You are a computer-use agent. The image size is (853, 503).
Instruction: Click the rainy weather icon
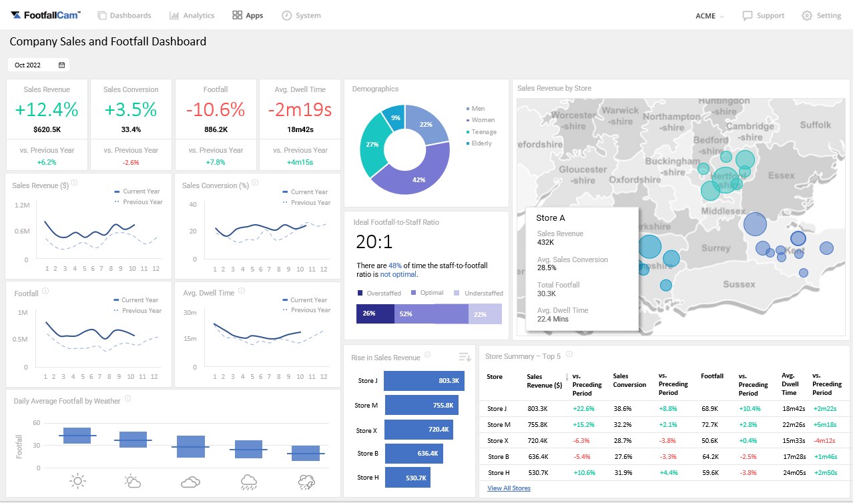(249, 481)
